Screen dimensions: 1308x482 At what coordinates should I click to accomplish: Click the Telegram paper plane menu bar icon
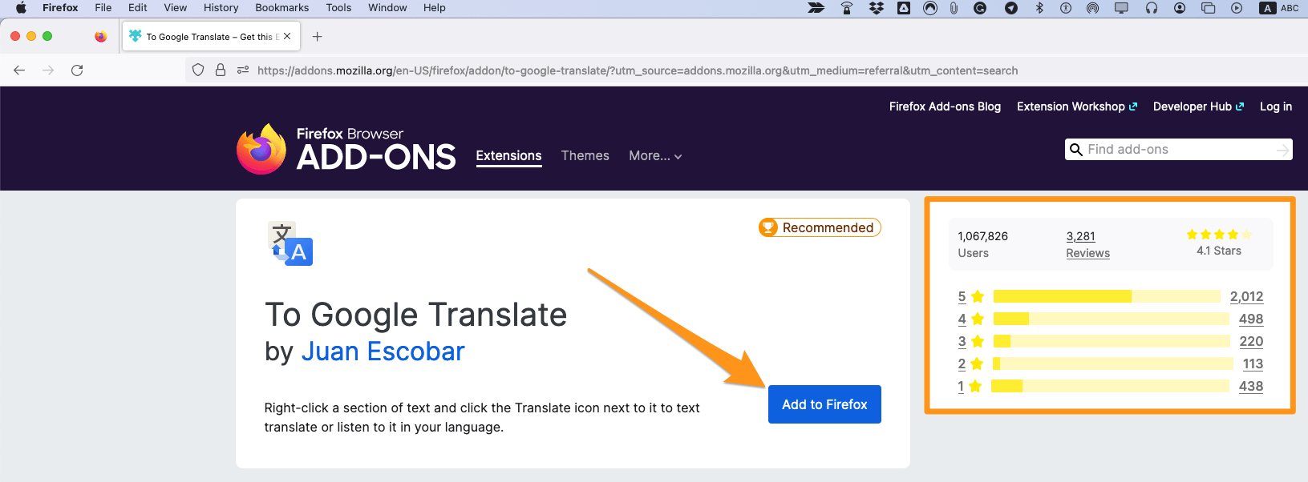[x=1011, y=8]
